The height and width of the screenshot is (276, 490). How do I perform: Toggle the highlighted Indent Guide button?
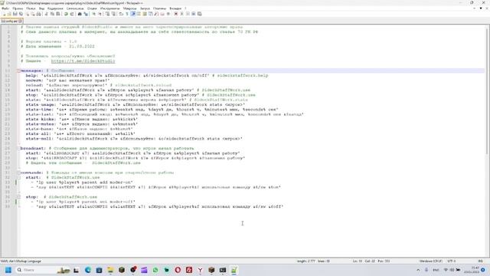133,14
